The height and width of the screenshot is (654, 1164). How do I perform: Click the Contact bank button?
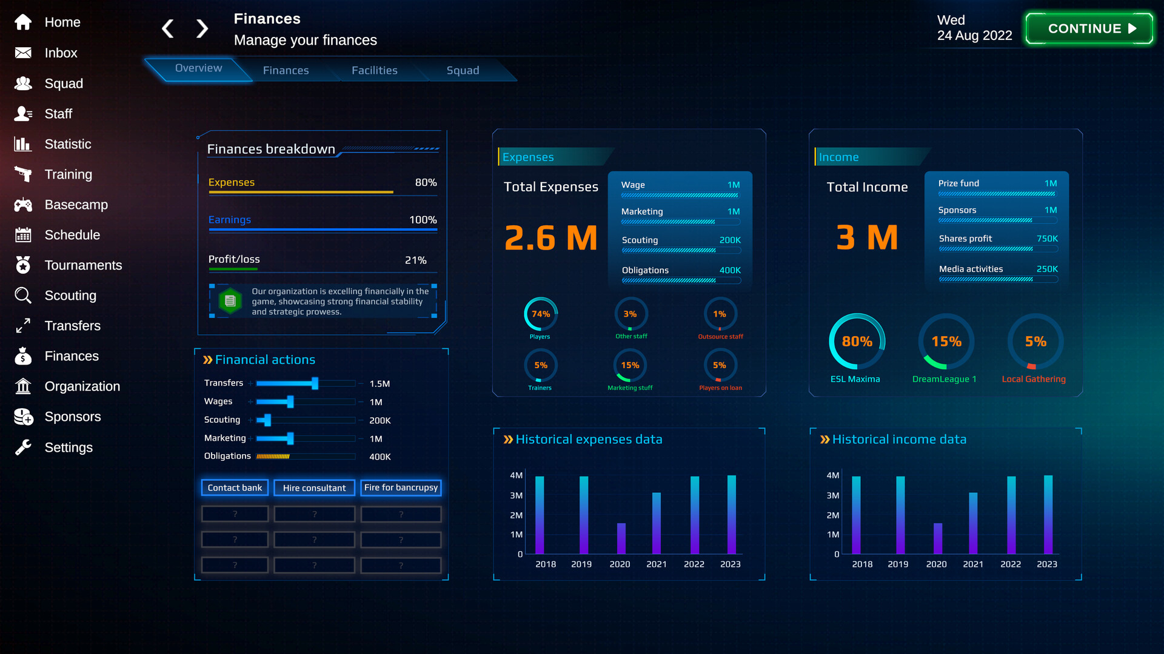pyautogui.click(x=235, y=487)
